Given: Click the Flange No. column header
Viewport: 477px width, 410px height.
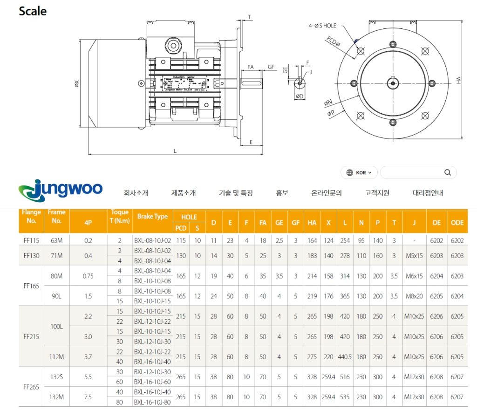Looking at the screenshot, I should [x=31, y=217].
